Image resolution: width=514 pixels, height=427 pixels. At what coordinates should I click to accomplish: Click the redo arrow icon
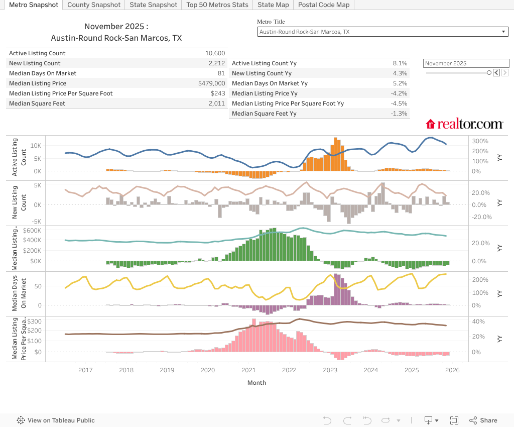[x=347, y=420]
